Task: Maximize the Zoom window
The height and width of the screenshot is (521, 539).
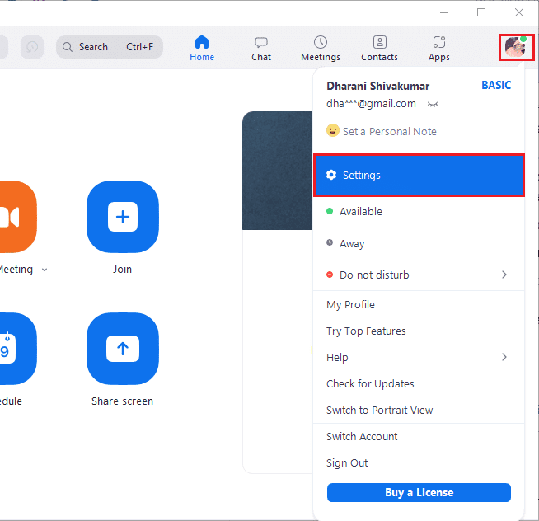Action: click(481, 12)
